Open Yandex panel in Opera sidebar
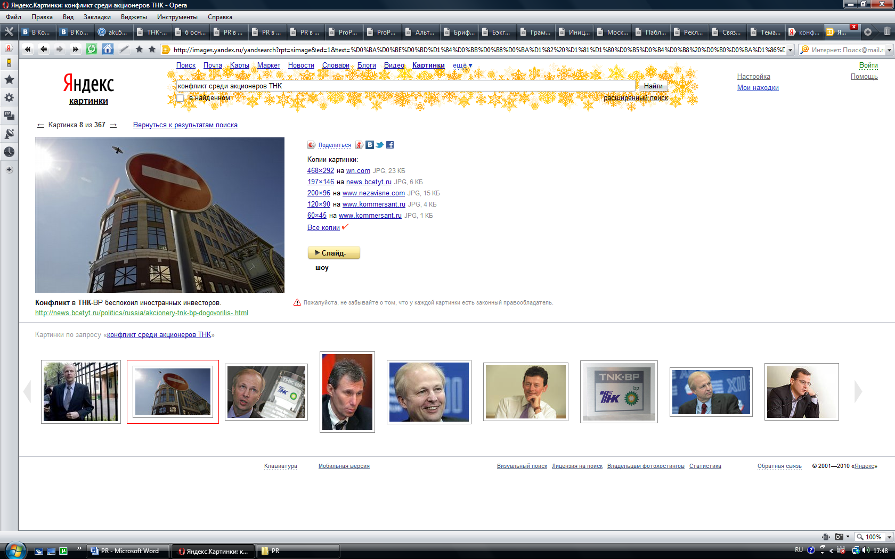The width and height of the screenshot is (895, 559). (9, 48)
